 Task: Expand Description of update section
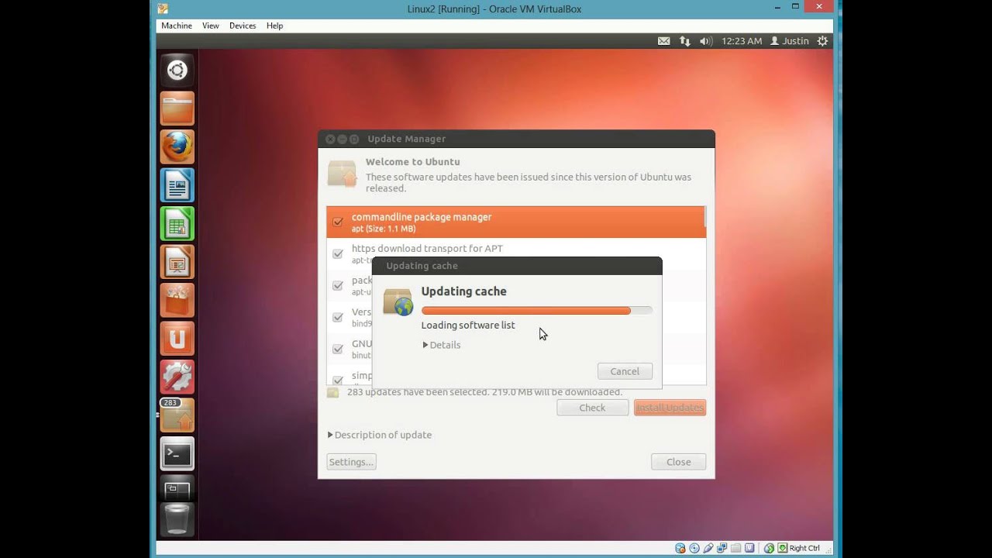380,435
